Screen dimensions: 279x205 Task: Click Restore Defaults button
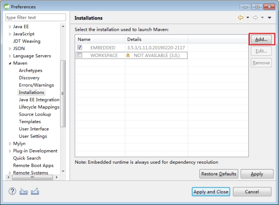219,174
